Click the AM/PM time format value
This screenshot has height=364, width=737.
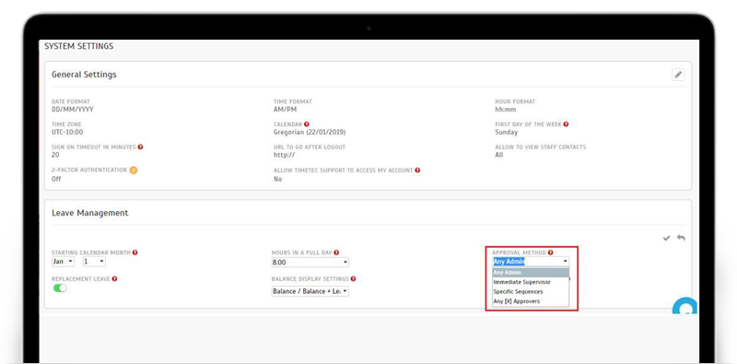[x=286, y=110]
